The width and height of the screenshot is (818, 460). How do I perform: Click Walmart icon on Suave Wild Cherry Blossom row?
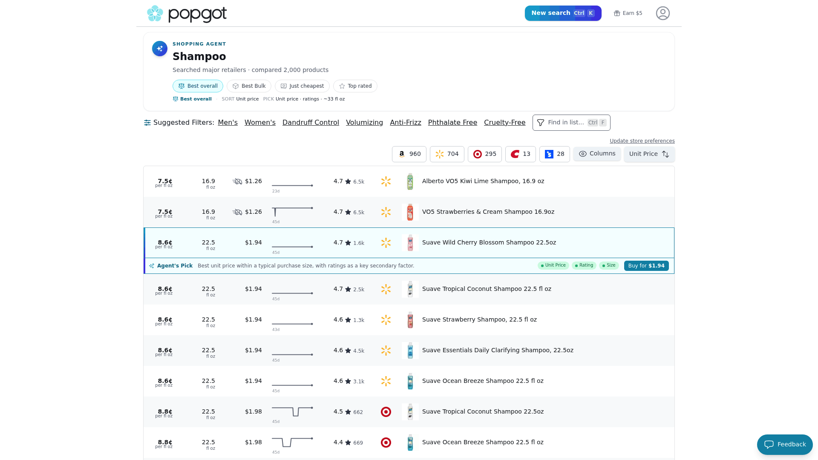pos(386,243)
